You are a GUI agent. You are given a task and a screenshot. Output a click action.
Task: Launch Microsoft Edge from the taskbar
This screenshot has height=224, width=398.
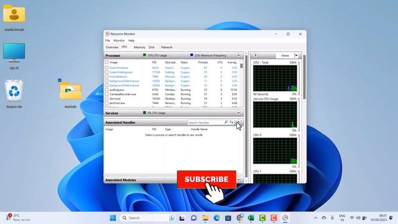coord(216,218)
